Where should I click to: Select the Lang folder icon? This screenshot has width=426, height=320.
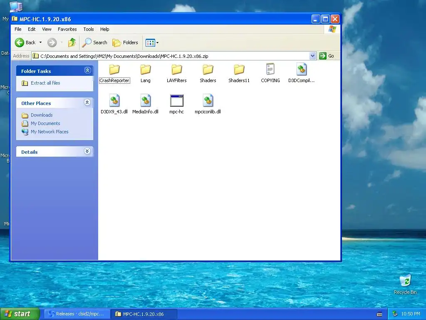point(145,70)
